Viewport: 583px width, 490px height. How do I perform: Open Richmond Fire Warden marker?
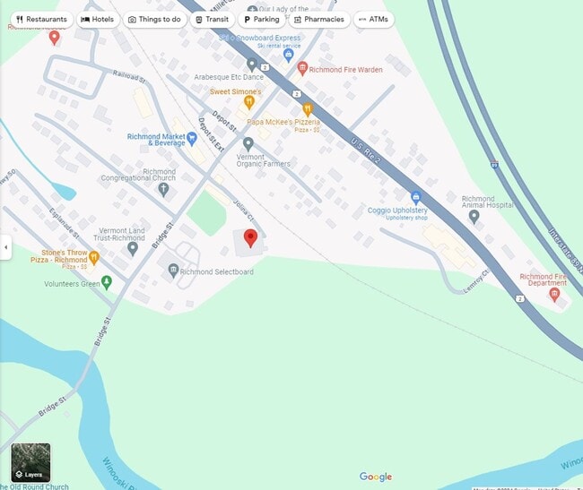point(302,69)
